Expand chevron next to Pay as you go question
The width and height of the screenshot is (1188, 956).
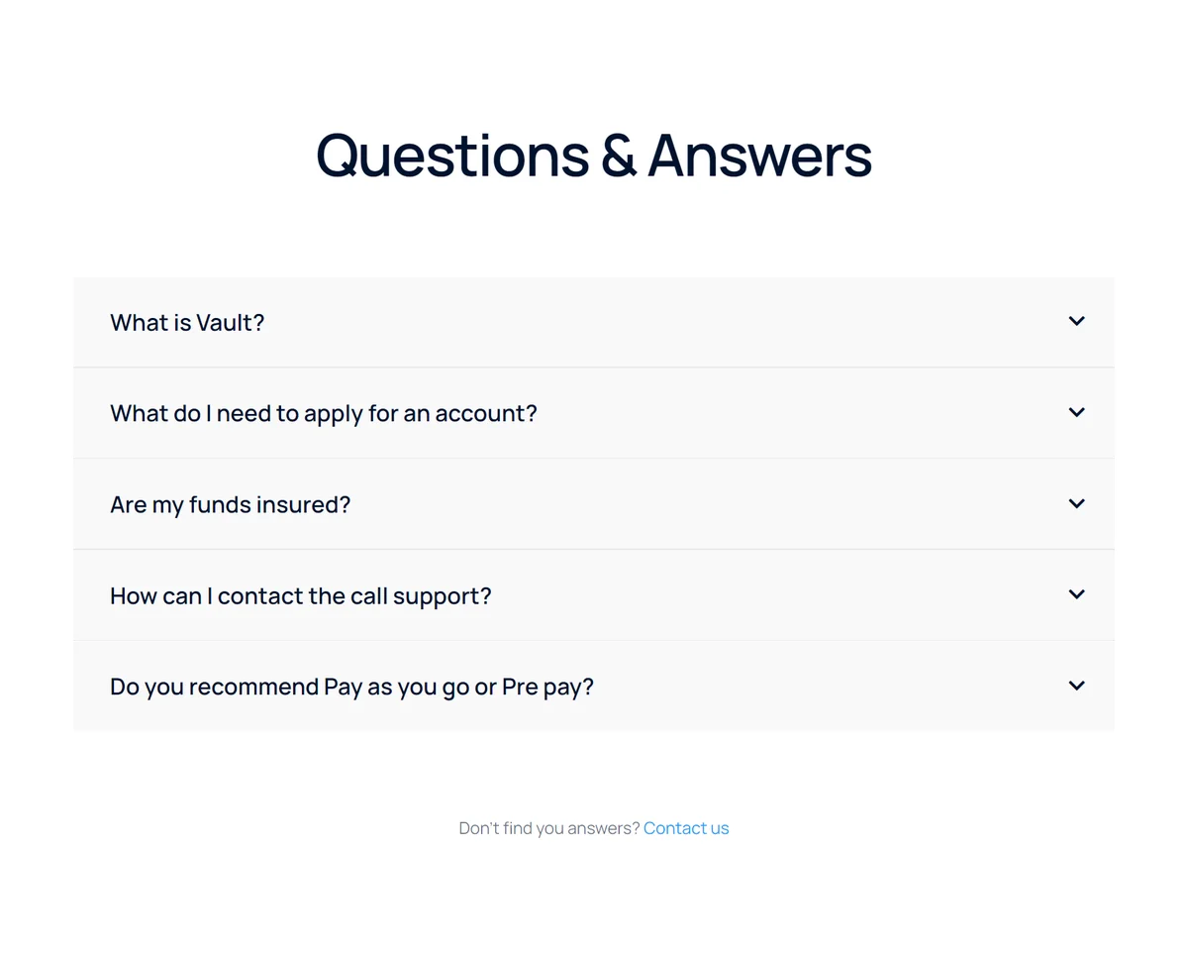(x=1077, y=686)
